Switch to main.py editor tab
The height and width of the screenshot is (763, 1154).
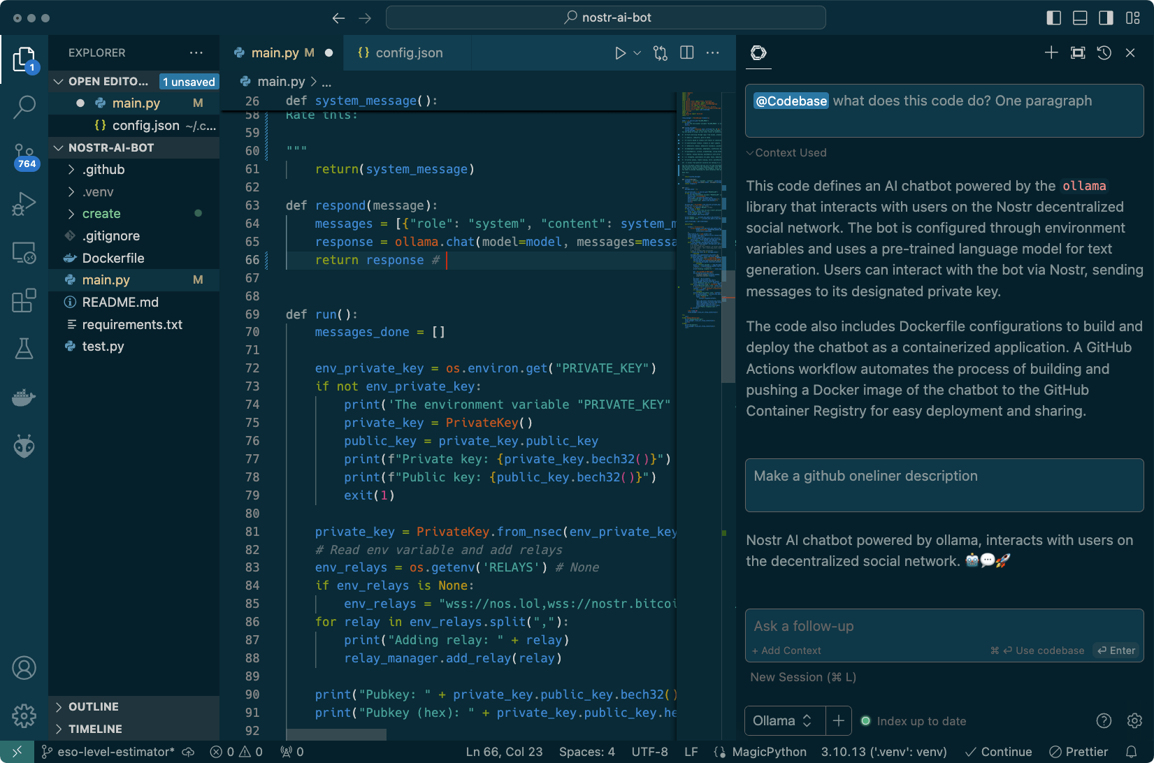pyautogui.click(x=282, y=53)
